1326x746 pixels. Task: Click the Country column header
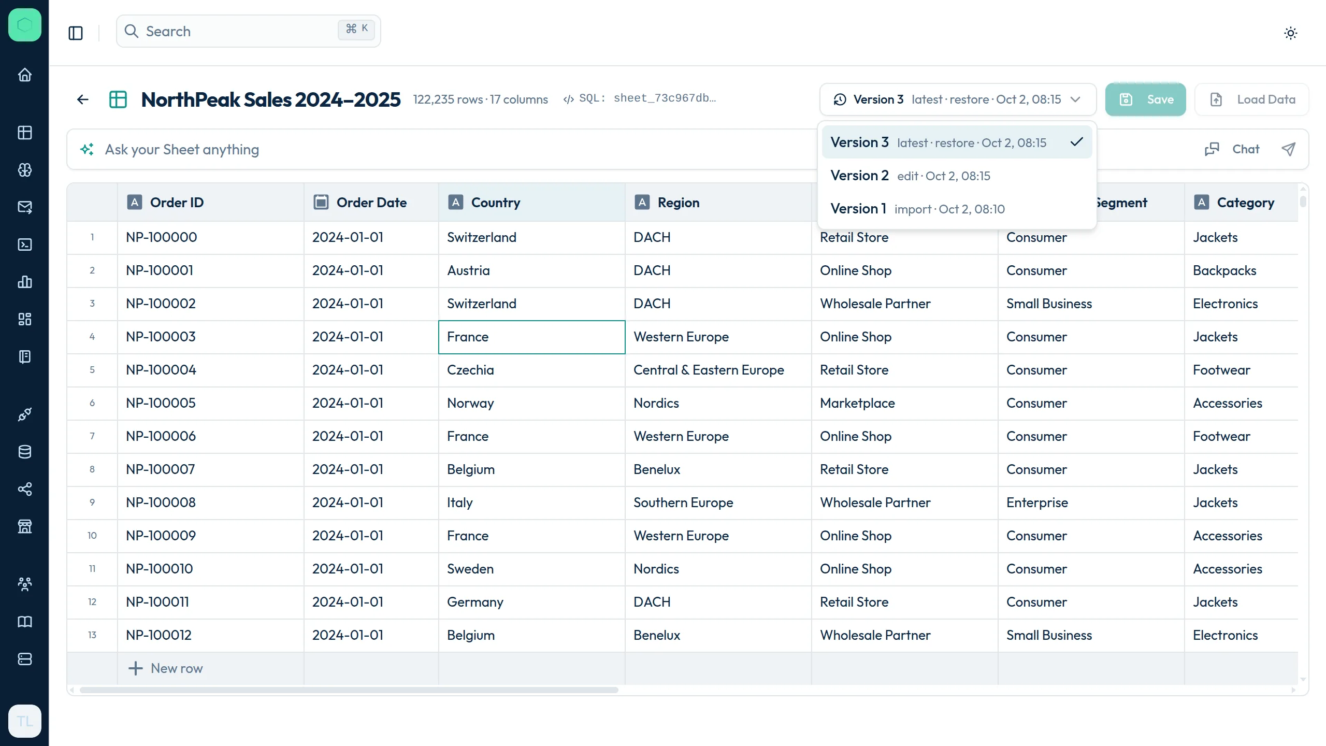pos(532,202)
